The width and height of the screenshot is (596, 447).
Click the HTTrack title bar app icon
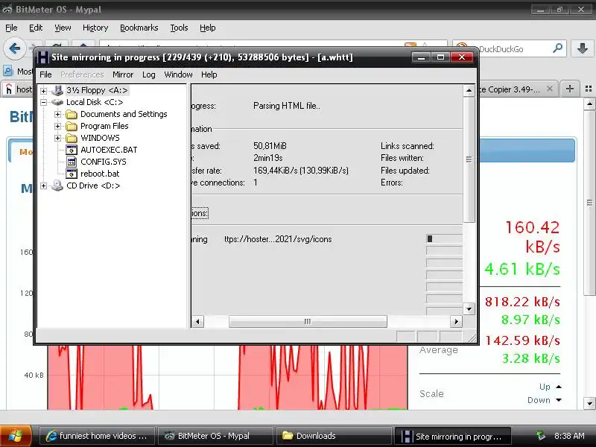tap(42, 57)
